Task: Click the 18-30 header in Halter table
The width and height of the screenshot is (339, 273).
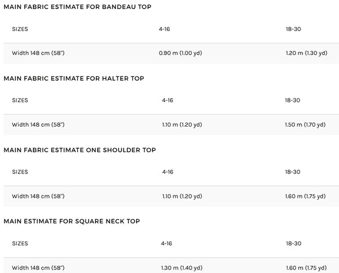Action: tap(293, 100)
